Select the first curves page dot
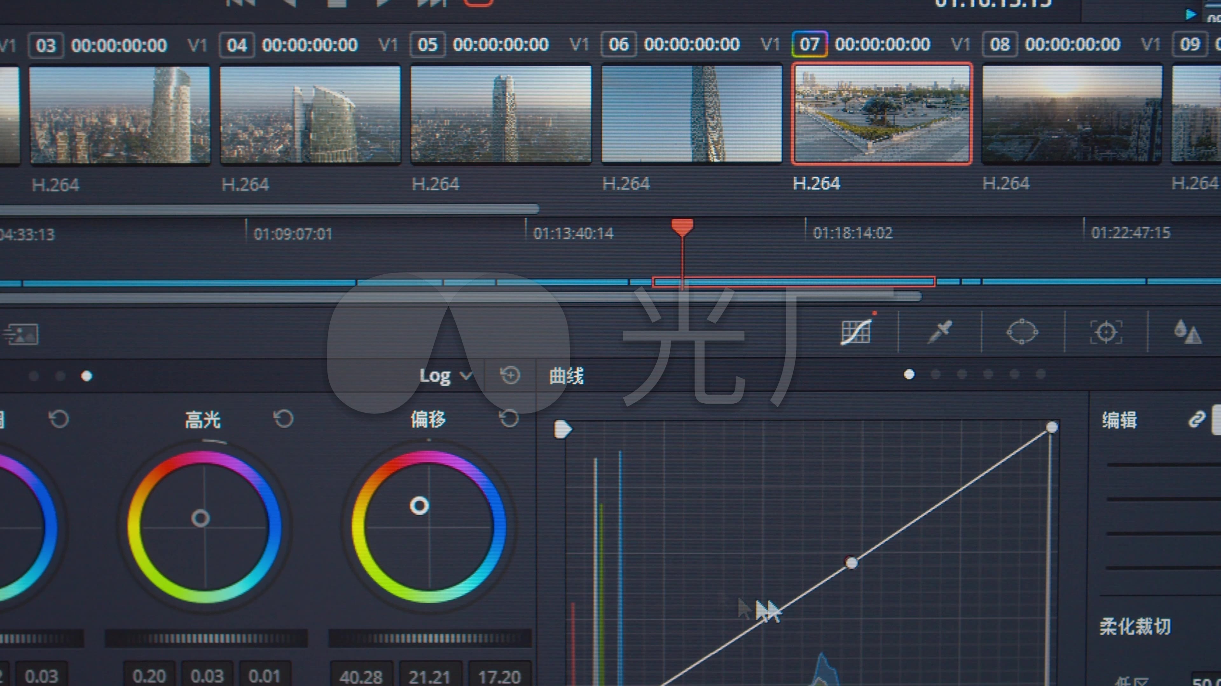The image size is (1221, 686). 909,374
